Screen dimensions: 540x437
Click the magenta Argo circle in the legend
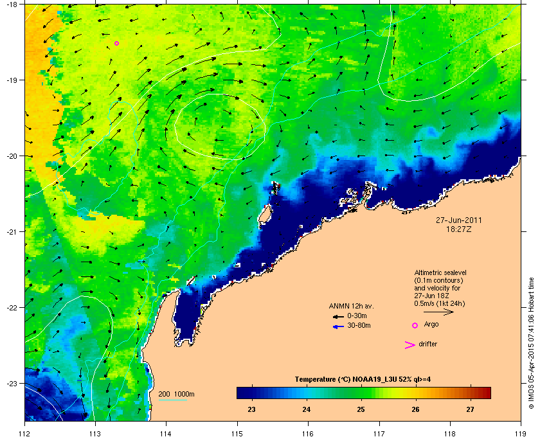(x=415, y=325)
